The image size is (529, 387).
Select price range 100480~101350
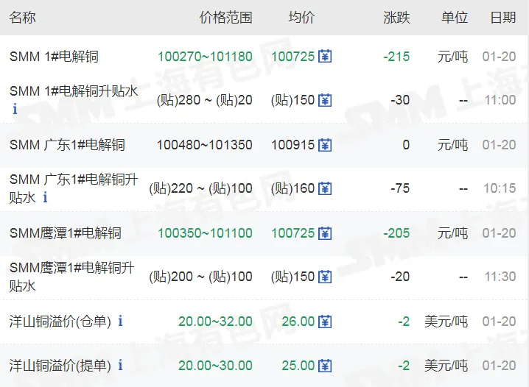pyautogui.click(x=204, y=145)
